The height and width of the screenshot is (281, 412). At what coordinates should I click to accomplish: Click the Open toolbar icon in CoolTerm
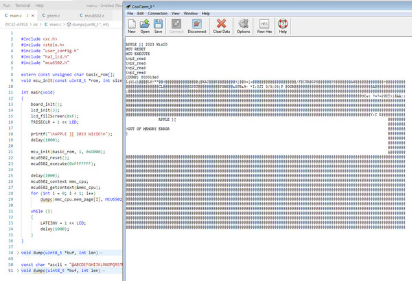[145, 26]
